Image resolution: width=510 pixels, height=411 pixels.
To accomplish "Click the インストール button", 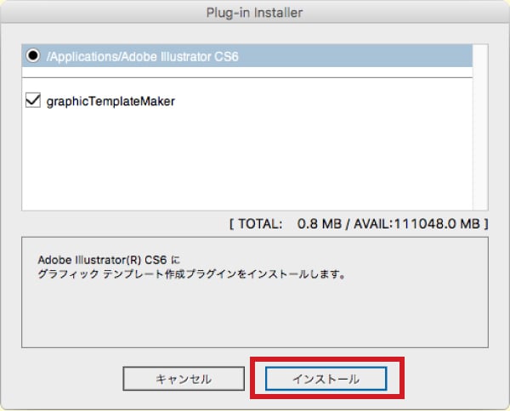I will click(x=326, y=379).
